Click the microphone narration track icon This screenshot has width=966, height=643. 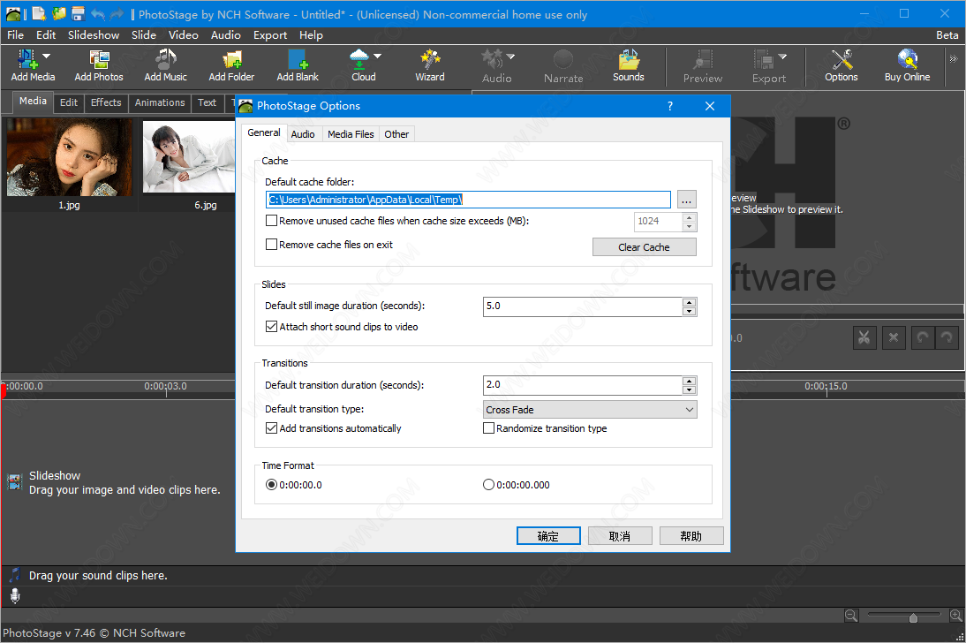click(x=15, y=595)
